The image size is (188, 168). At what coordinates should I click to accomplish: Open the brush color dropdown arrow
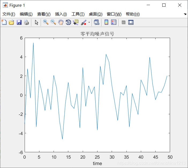pos(89,22)
